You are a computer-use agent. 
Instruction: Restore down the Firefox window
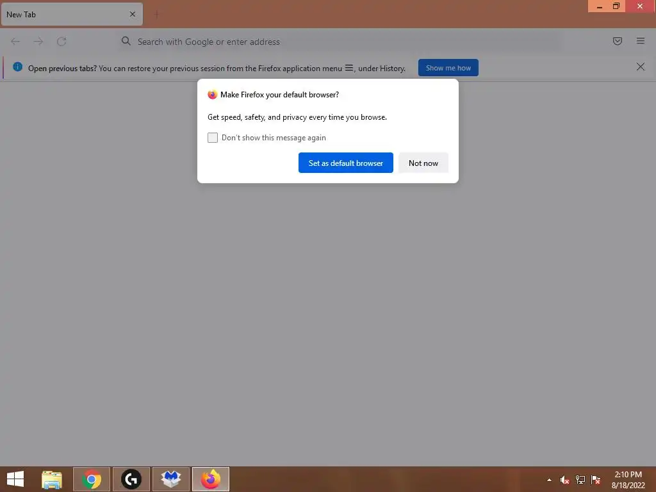(616, 6)
